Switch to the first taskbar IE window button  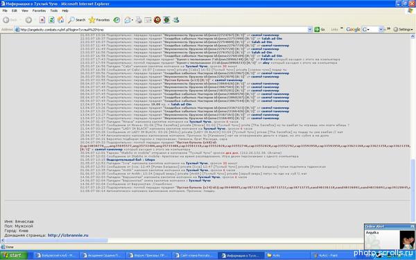[x=56, y=255]
